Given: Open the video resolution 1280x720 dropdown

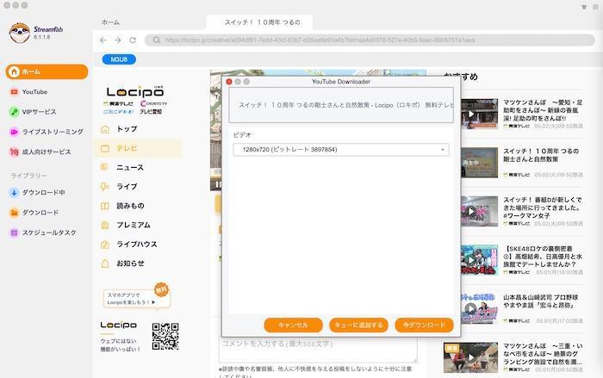Looking at the screenshot, I should (341, 150).
